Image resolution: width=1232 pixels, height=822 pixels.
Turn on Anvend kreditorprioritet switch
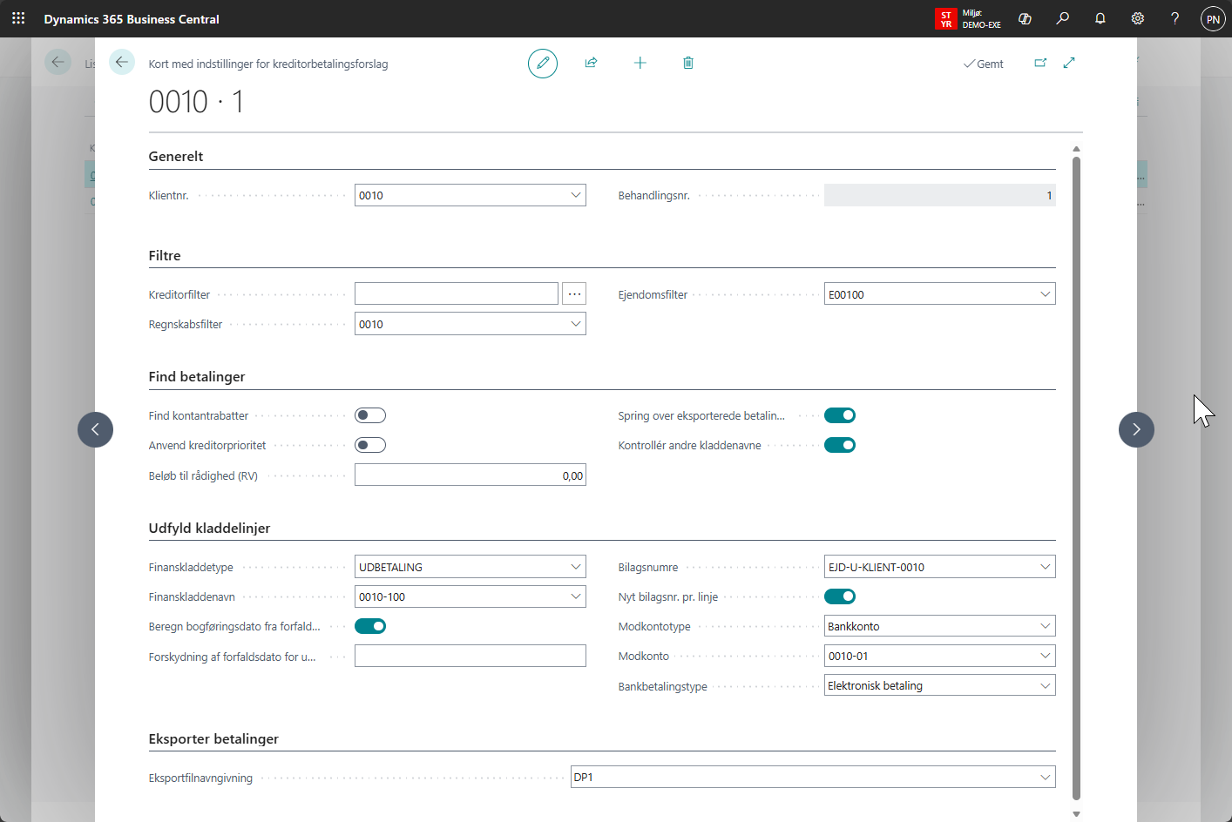(x=370, y=445)
